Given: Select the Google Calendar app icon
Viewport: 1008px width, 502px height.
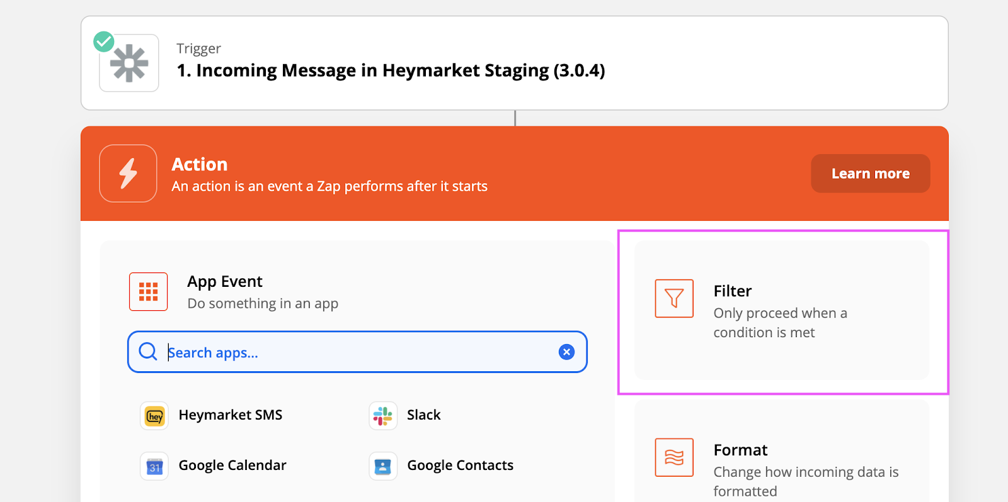Looking at the screenshot, I should coord(154,466).
